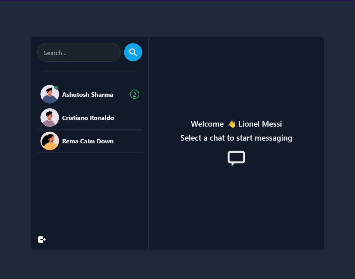Select the Ashutosh Sharma chat name
This screenshot has height=279, width=355.
[x=88, y=95]
